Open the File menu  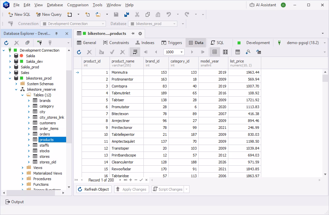16,5
